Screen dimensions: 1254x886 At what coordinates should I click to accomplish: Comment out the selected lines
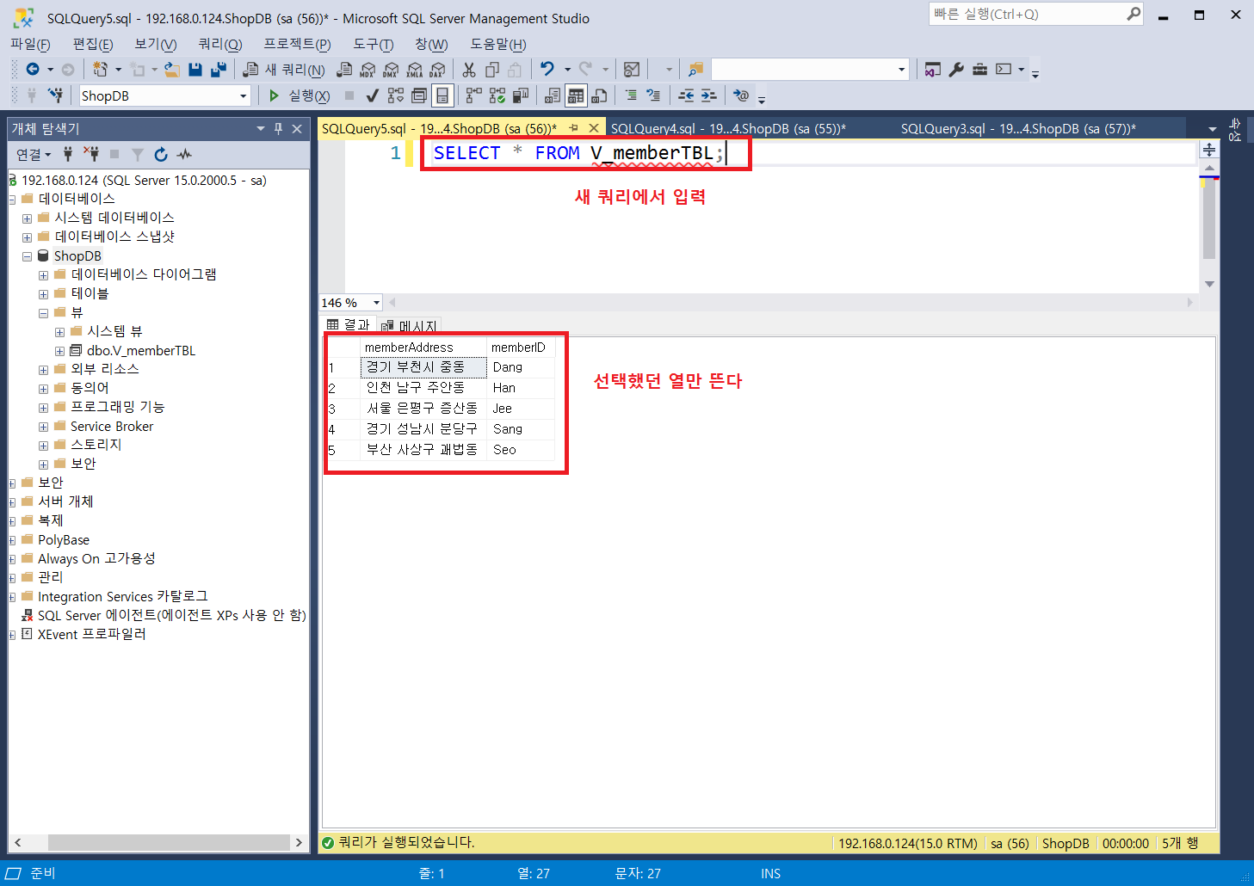pyautogui.click(x=631, y=95)
